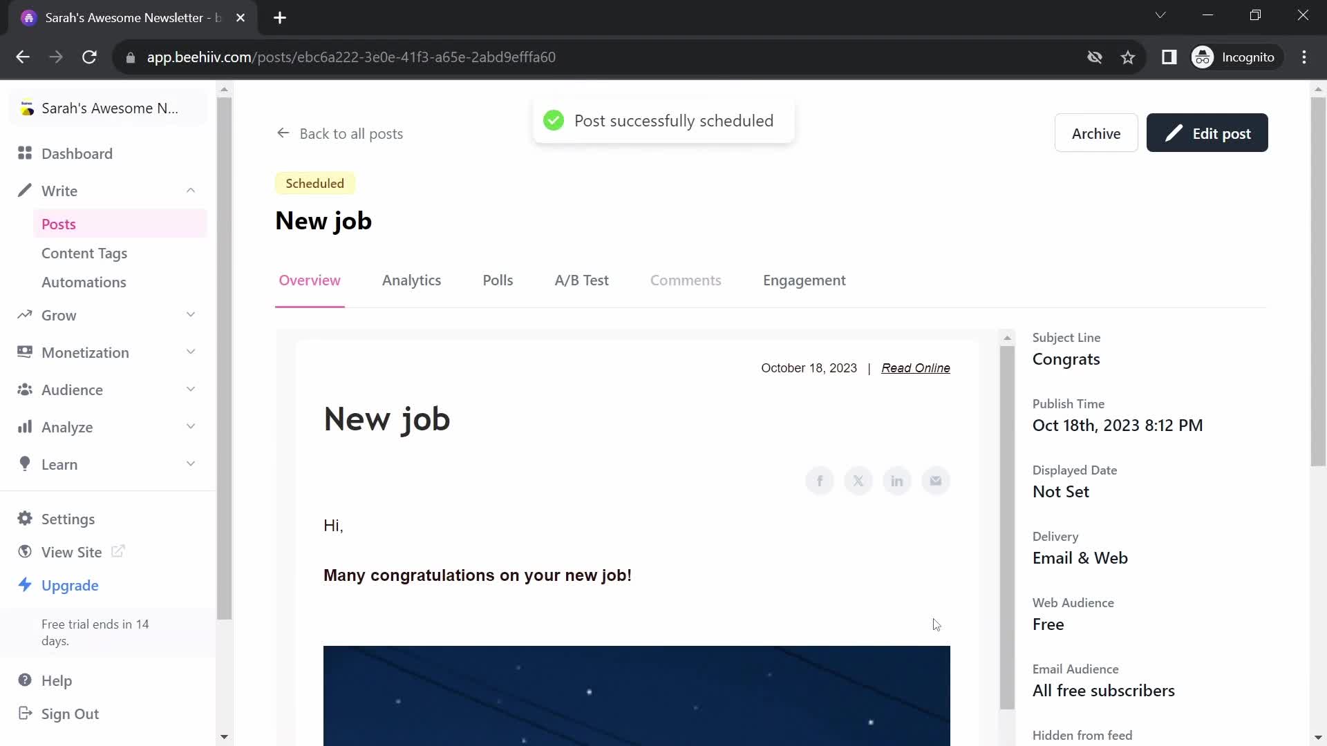1327x746 pixels.
Task: Click the LinkedIn share icon
Action: point(897,480)
